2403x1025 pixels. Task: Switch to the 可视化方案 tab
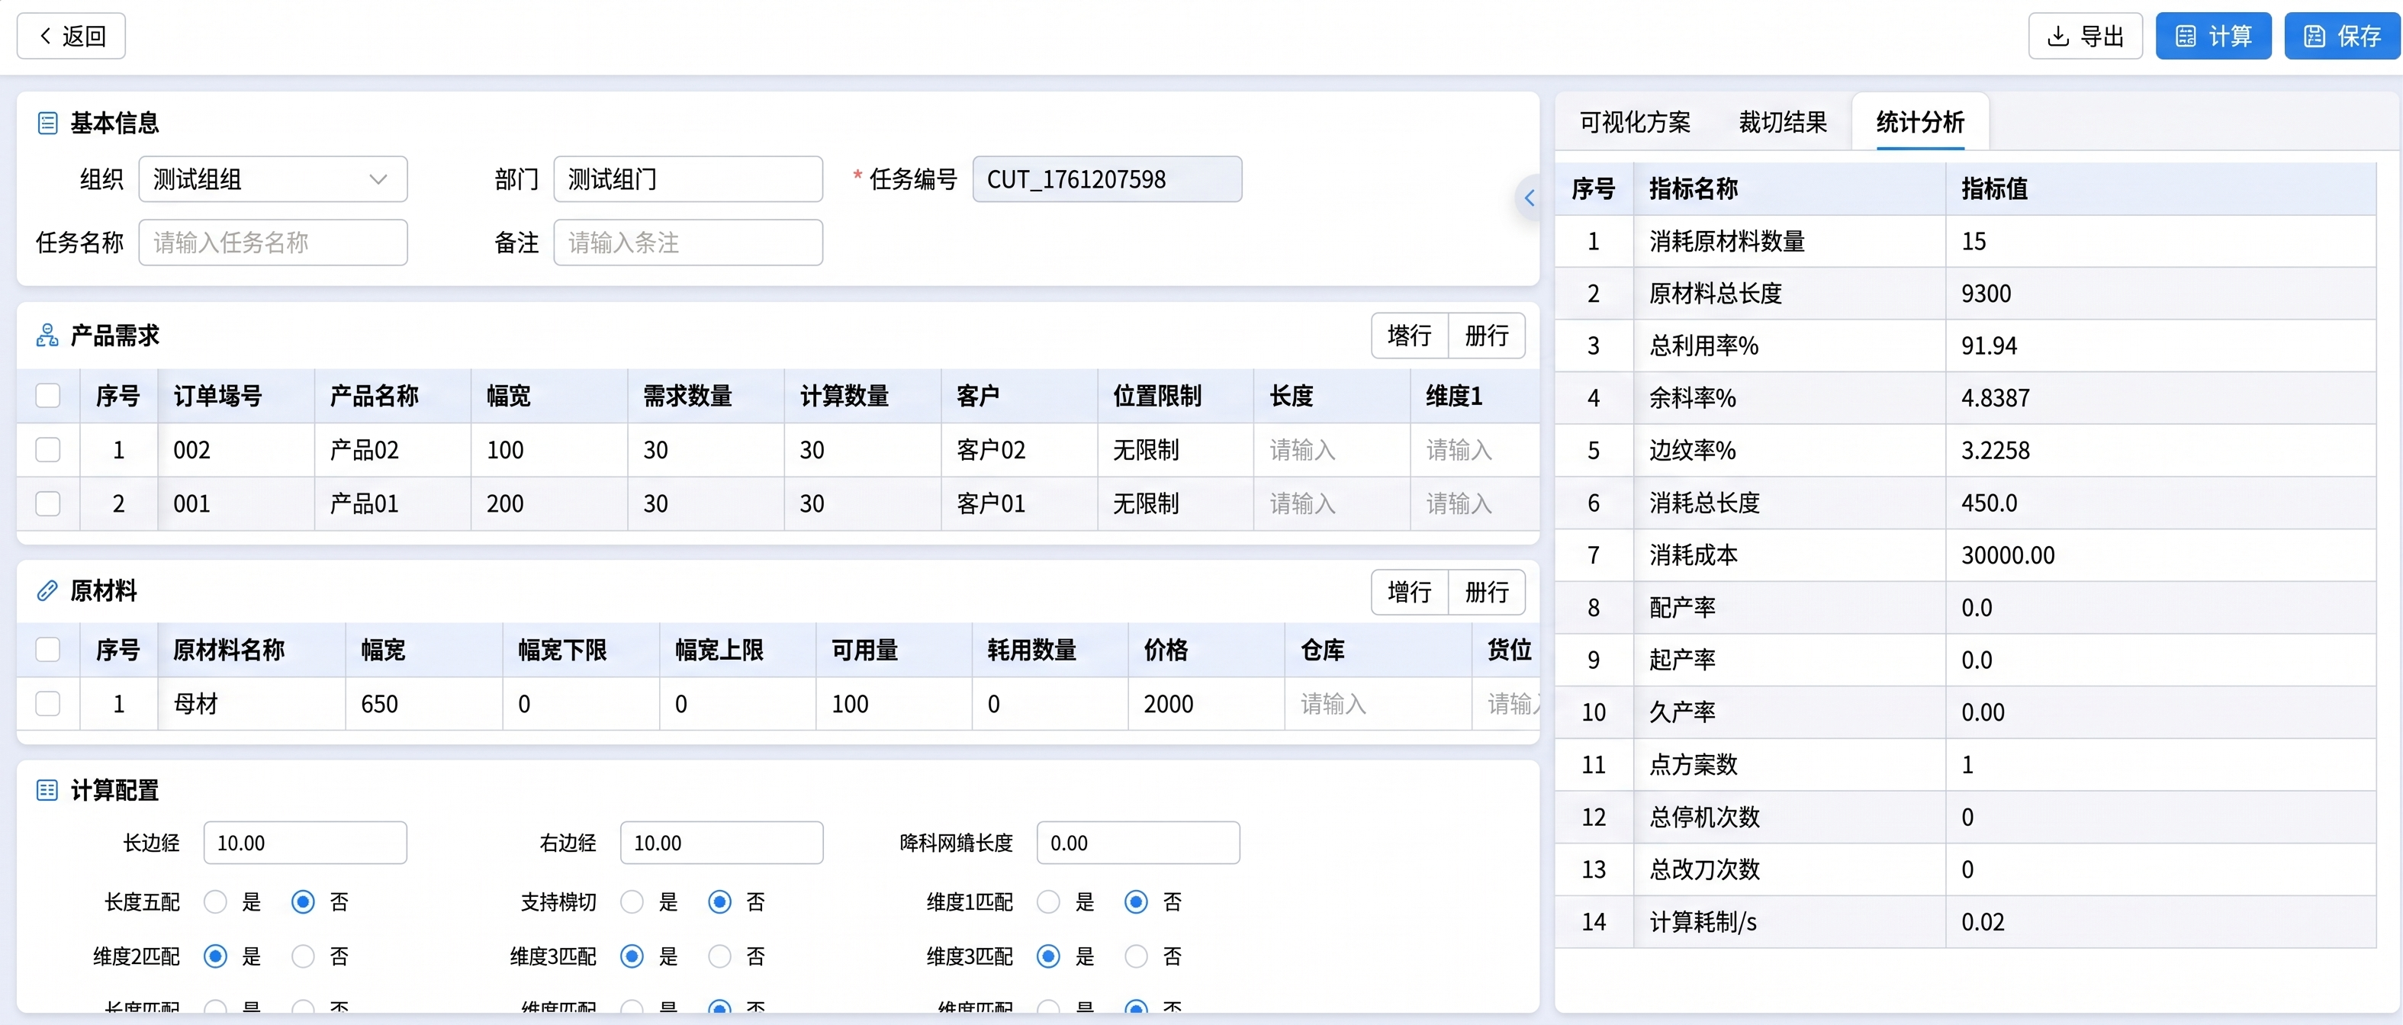click(x=1634, y=122)
